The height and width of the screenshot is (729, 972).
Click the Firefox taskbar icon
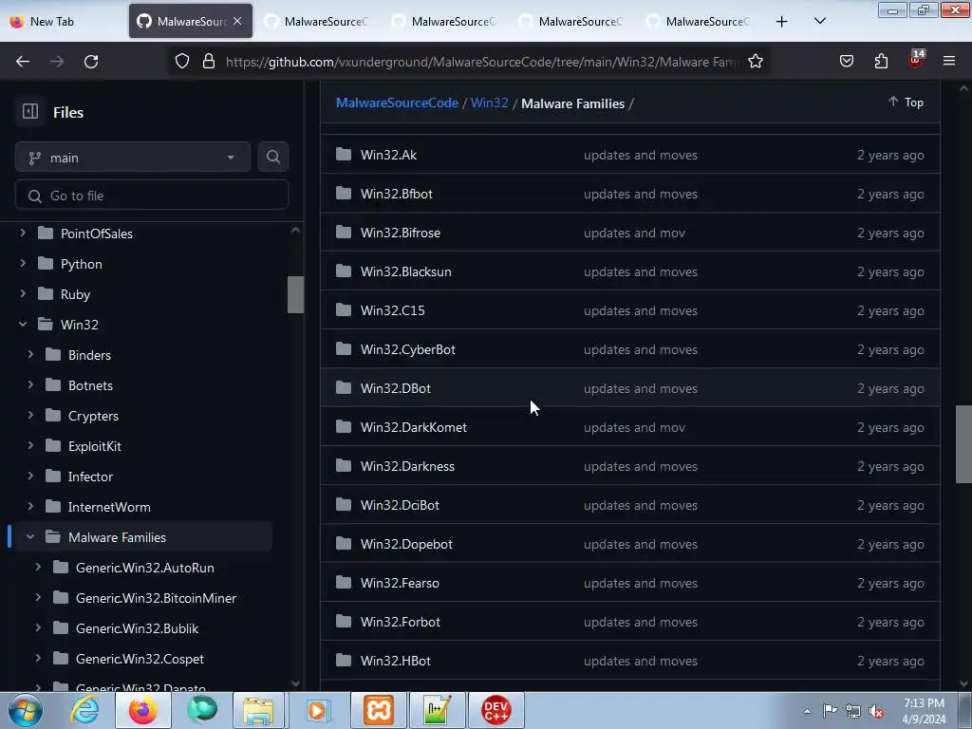coord(142,710)
